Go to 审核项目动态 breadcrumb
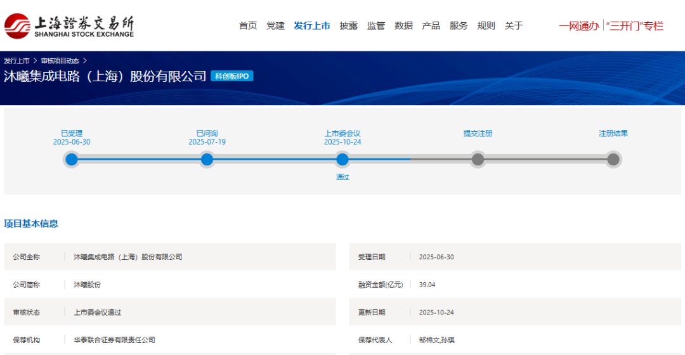This screenshot has width=685, height=355. tap(60, 61)
